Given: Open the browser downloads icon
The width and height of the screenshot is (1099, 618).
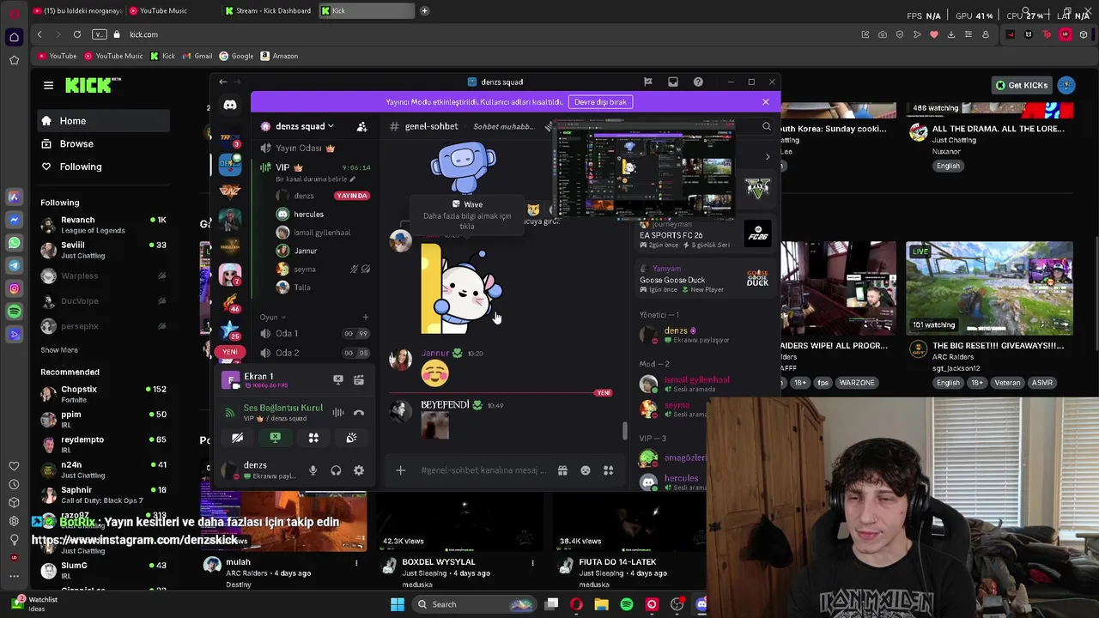Looking at the screenshot, I should 950,34.
